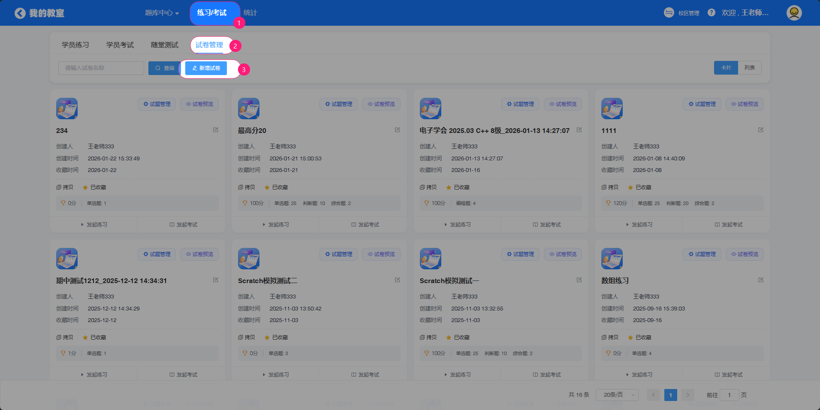Go to the next page arrow
The width and height of the screenshot is (820, 410).
point(688,395)
